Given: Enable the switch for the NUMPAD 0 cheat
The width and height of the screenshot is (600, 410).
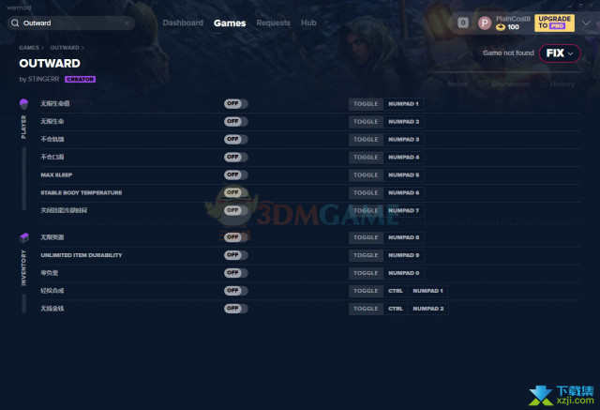Looking at the screenshot, I should 235,273.
